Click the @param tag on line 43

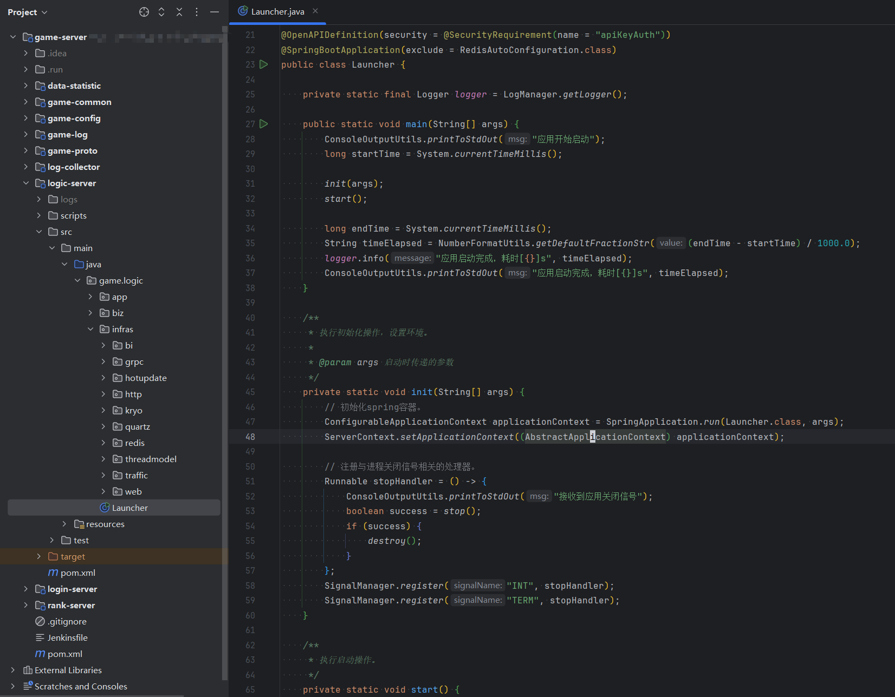click(335, 362)
